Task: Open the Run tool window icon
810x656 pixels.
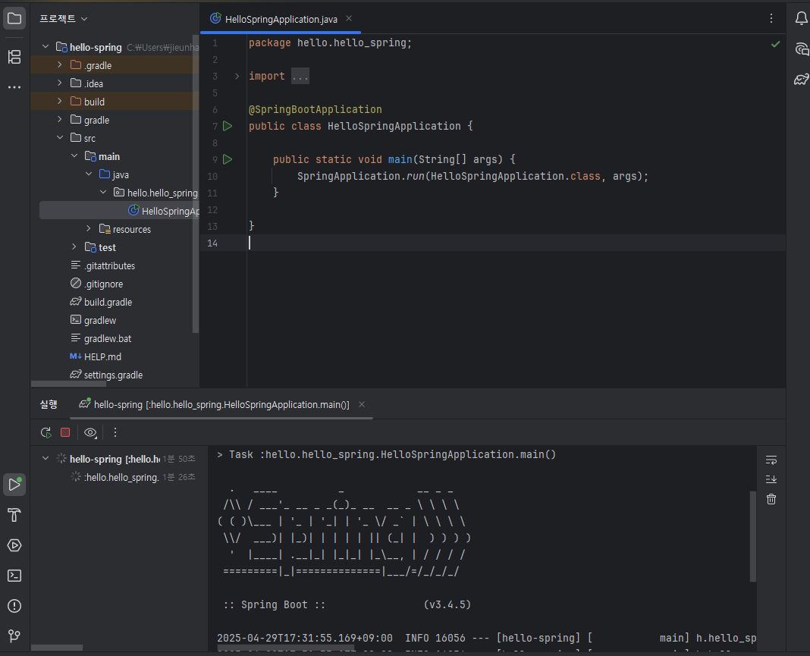Action: click(x=14, y=485)
